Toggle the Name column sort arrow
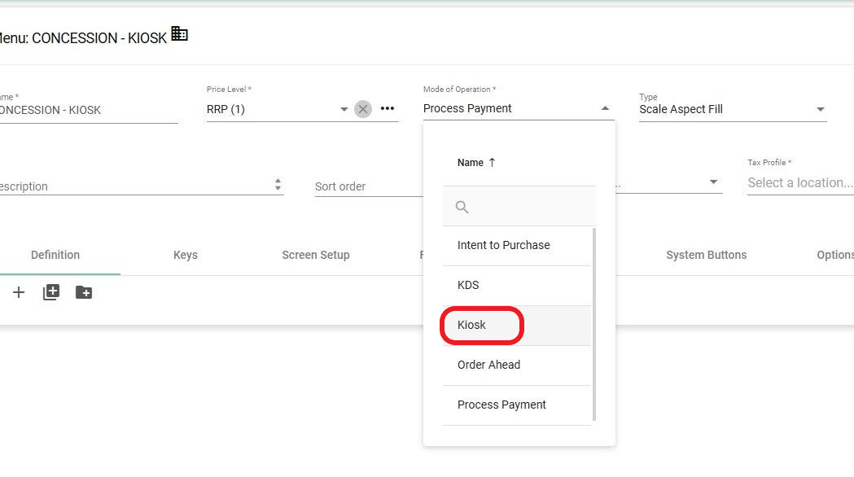 [492, 162]
